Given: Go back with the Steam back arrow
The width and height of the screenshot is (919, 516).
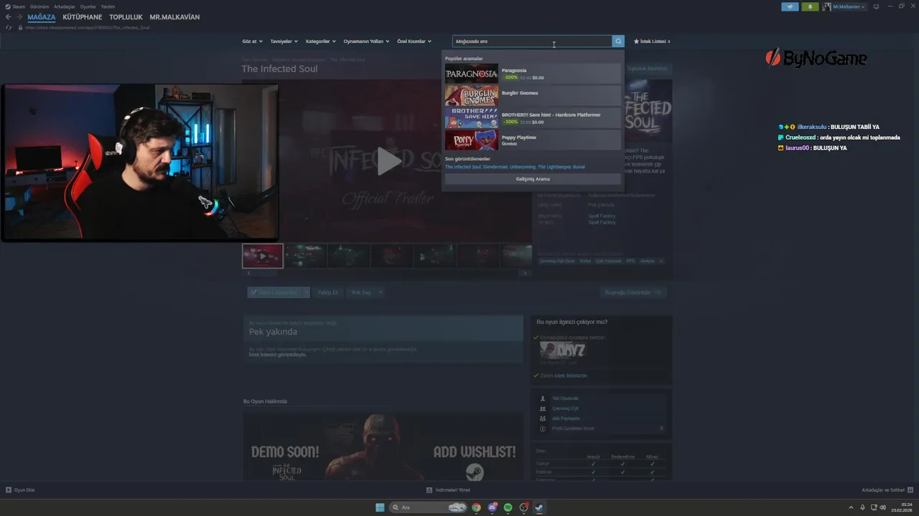Looking at the screenshot, I should [9, 16].
